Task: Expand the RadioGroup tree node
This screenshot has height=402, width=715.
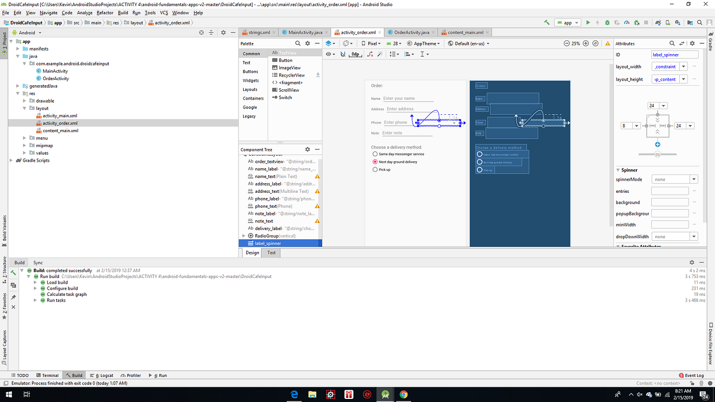Action: [244, 236]
